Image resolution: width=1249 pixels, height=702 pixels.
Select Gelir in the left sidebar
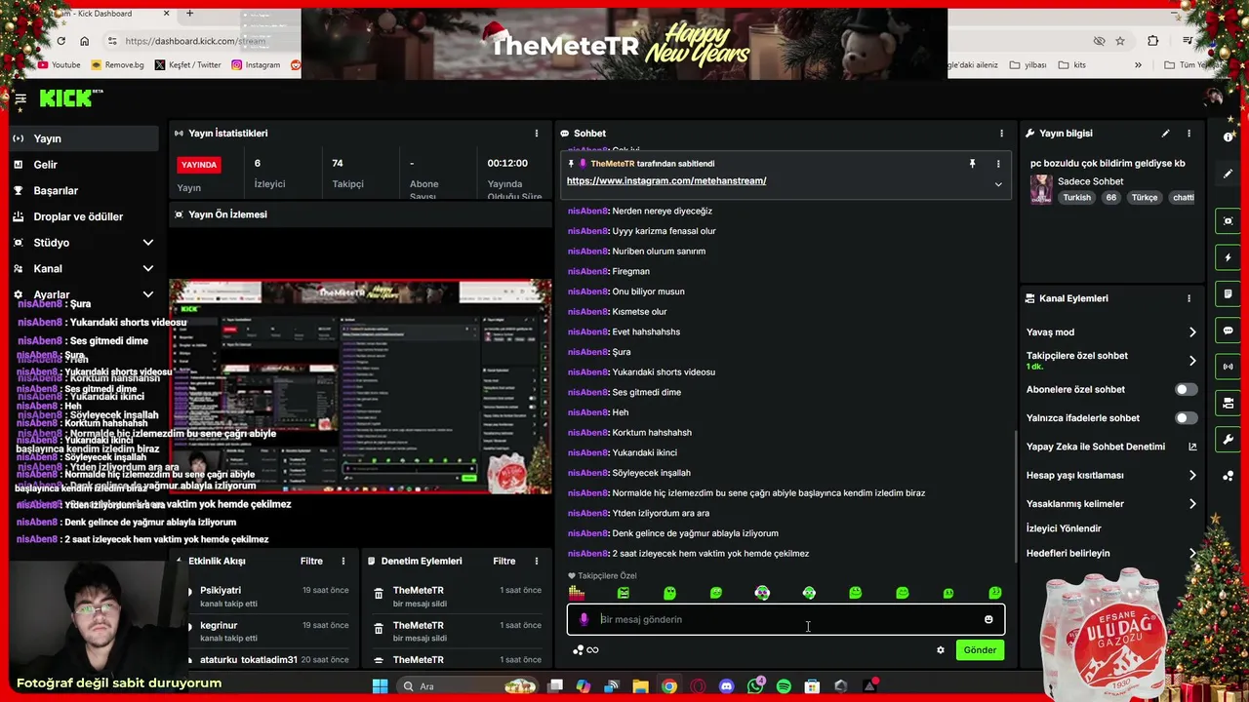(x=84, y=165)
